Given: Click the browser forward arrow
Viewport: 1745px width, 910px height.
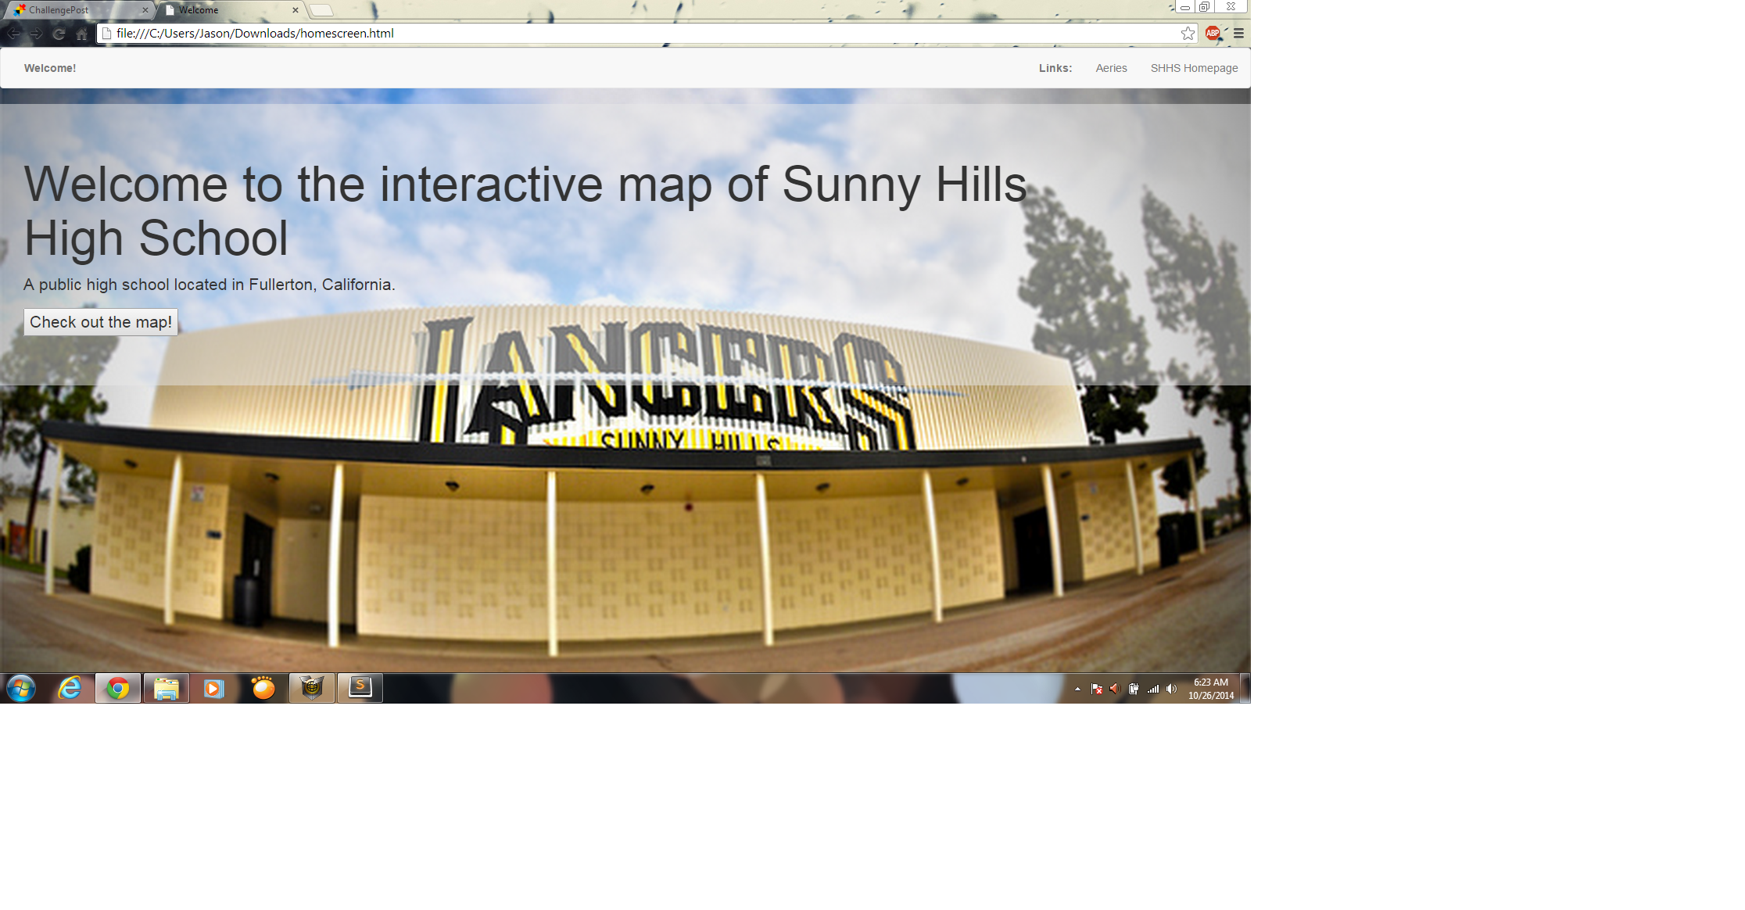Looking at the screenshot, I should (x=36, y=34).
